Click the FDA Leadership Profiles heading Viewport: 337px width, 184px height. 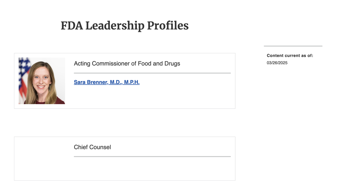[x=125, y=26]
